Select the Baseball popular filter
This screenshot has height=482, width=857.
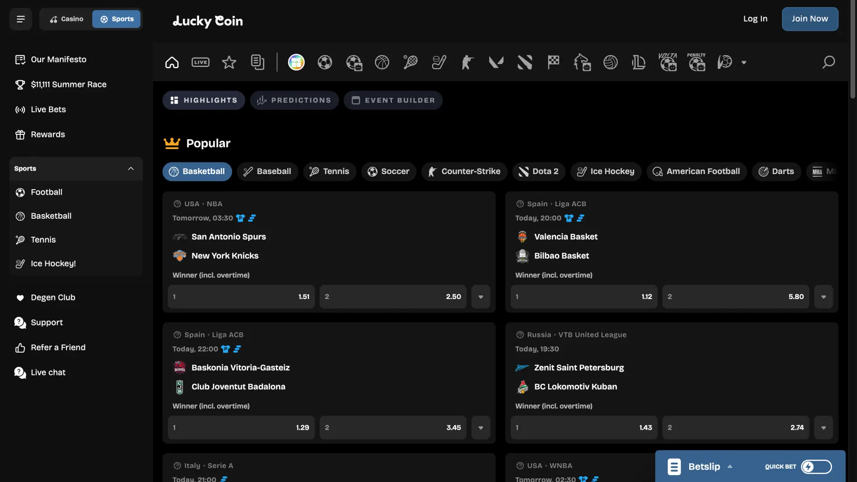[267, 171]
